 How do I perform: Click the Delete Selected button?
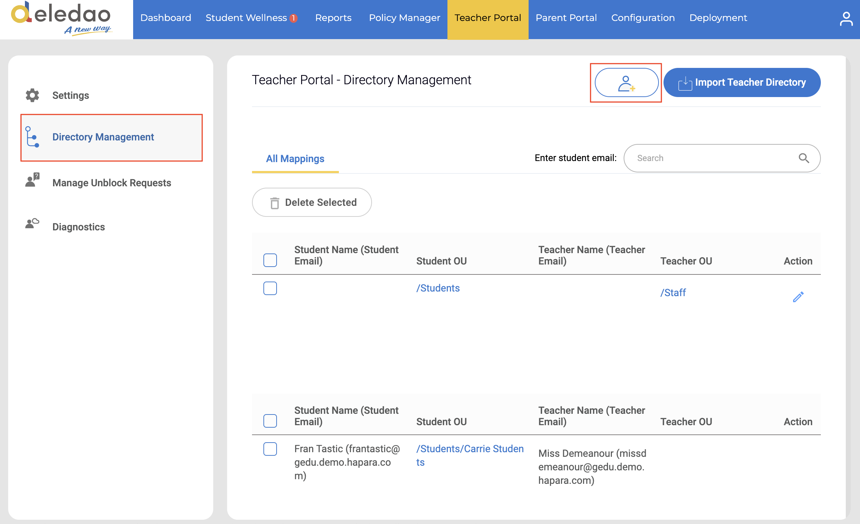(x=312, y=202)
